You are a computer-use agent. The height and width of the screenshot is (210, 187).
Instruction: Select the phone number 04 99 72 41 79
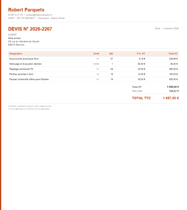(x=15, y=15)
